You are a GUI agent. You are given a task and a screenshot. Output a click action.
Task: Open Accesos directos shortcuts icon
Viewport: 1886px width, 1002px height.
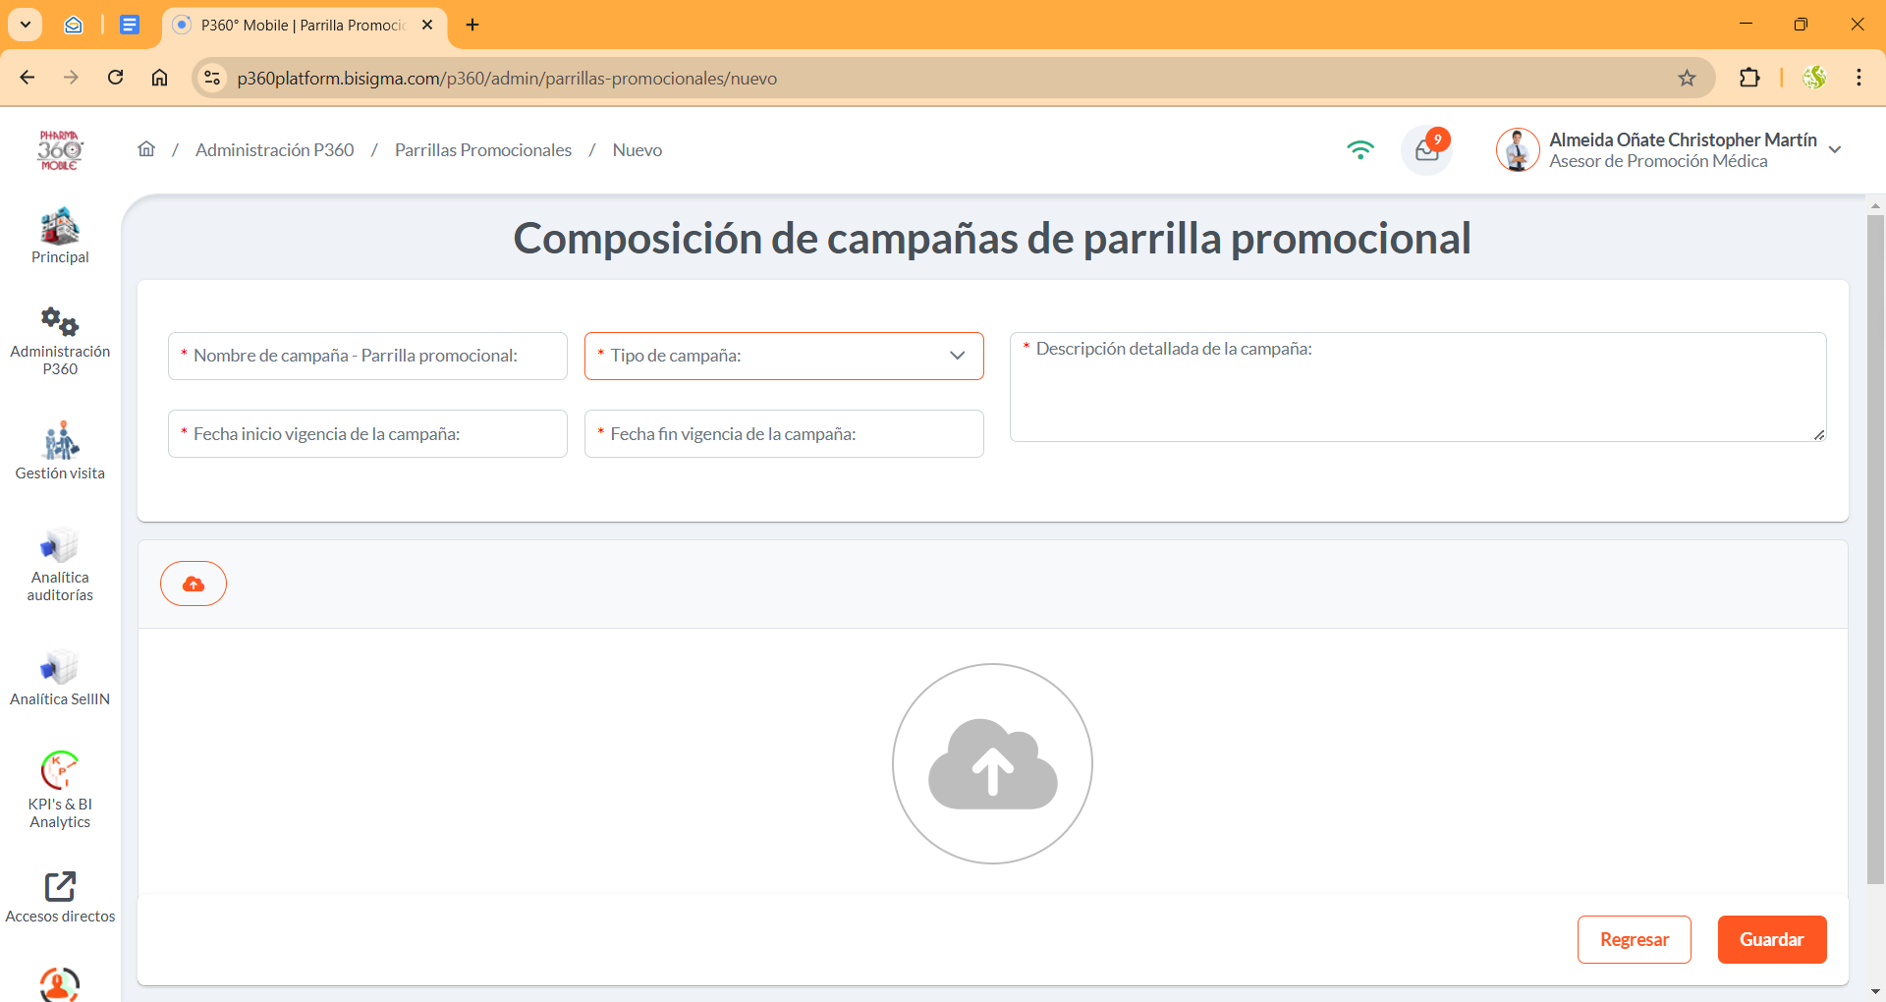point(60,886)
